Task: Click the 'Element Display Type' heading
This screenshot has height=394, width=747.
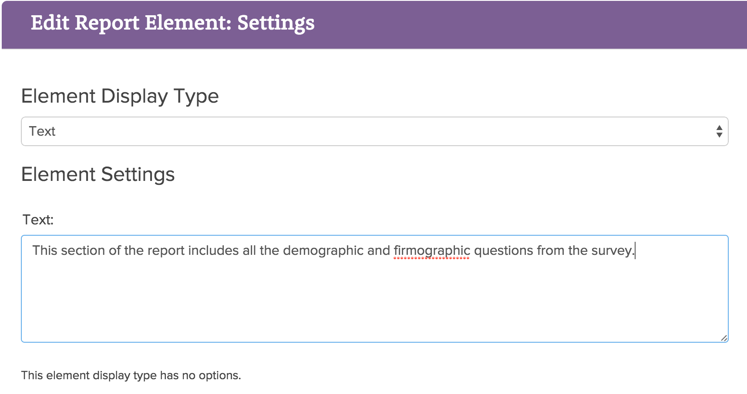Action: [x=120, y=96]
